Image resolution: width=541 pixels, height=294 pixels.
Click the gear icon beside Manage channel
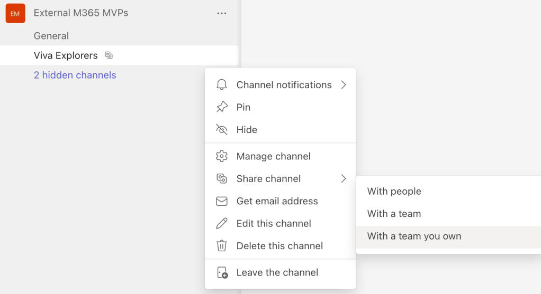point(222,156)
